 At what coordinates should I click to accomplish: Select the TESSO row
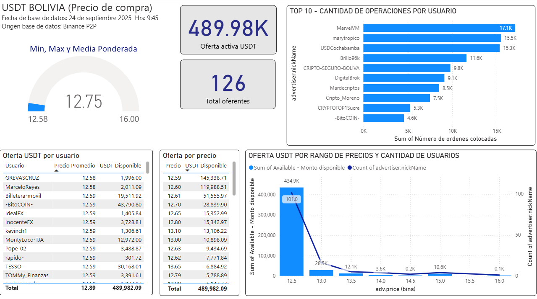[x=73, y=266]
